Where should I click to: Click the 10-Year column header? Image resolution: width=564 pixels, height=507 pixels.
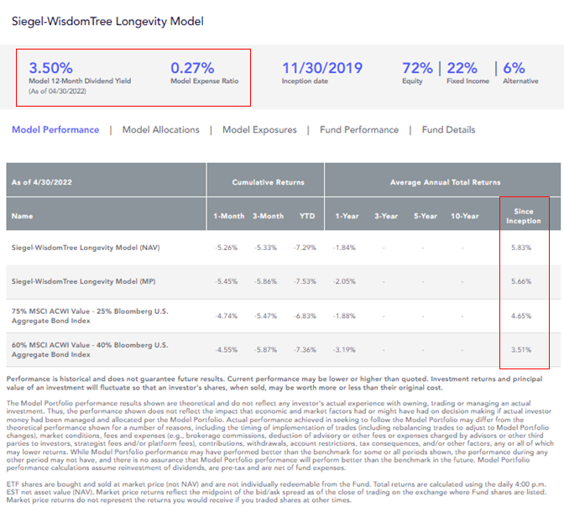pyautogui.click(x=465, y=216)
